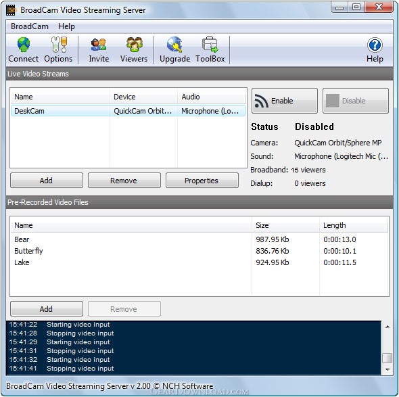Image resolution: width=399 pixels, height=397 pixels.
Task: Add a pre-recorded video file
Action: coord(47,309)
